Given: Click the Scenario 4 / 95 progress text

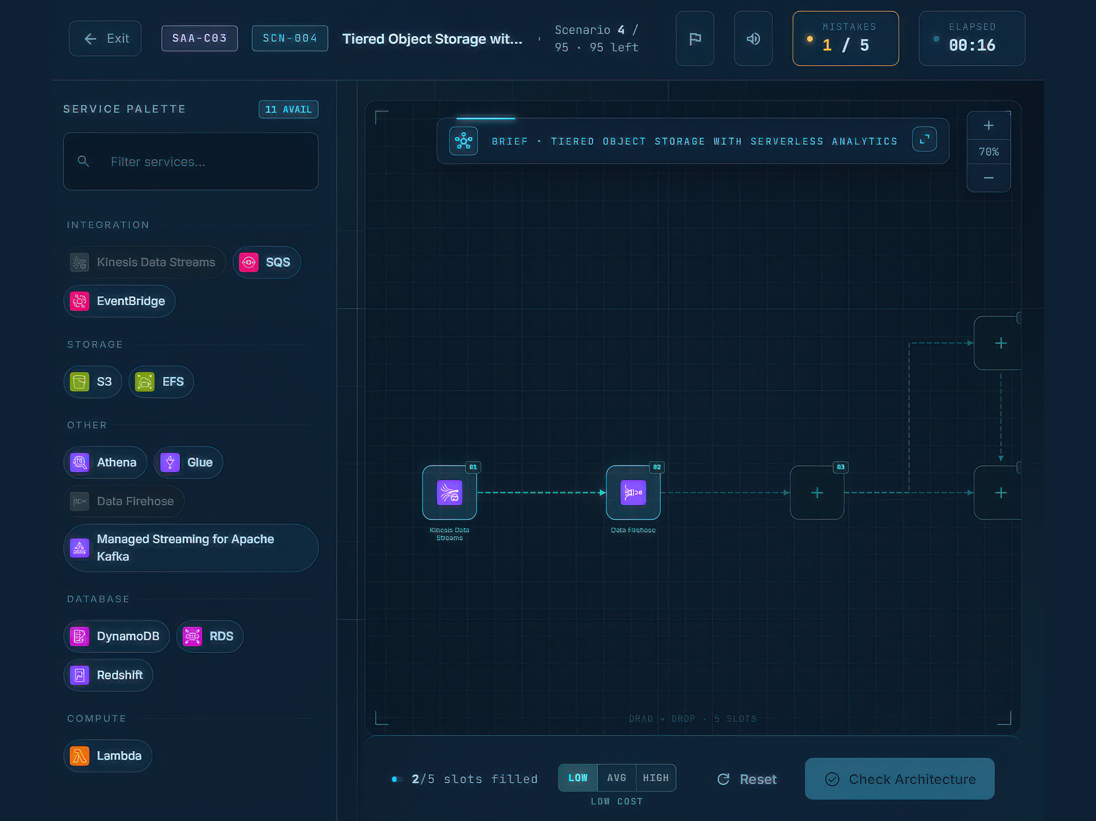Looking at the screenshot, I should [597, 38].
